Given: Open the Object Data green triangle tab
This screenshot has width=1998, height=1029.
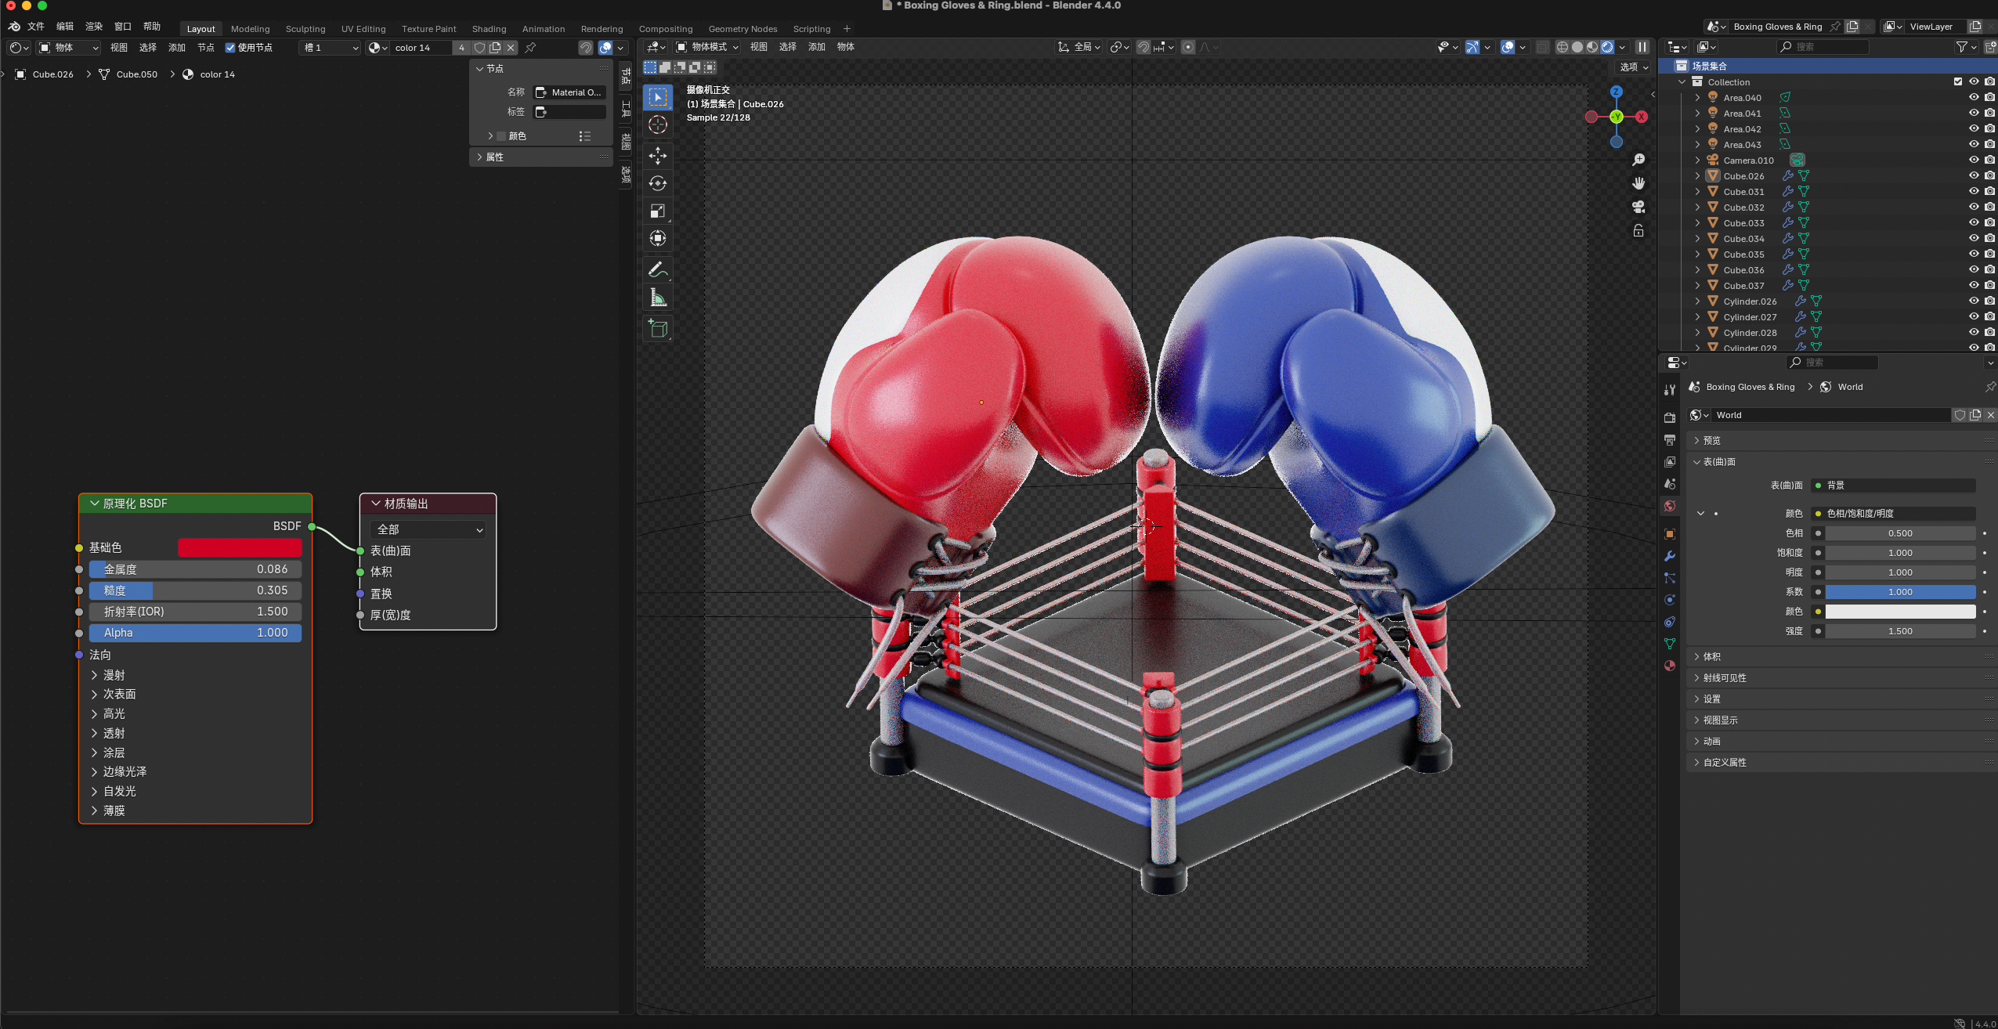Looking at the screenshot, I should click(1670, 644).
